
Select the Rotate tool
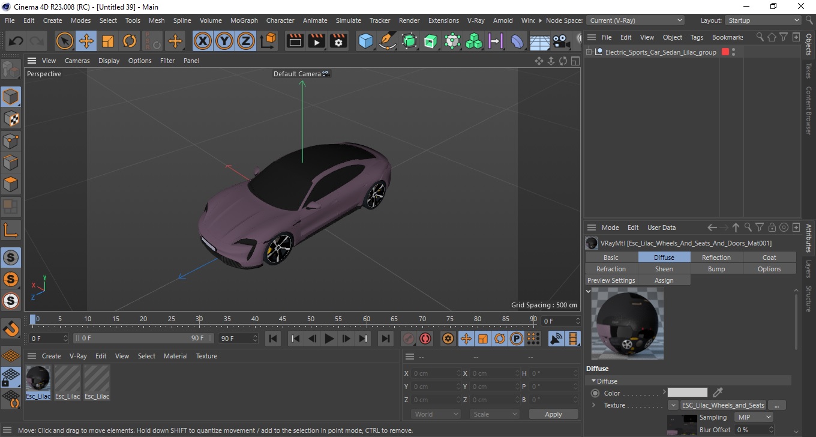[130, 41]
